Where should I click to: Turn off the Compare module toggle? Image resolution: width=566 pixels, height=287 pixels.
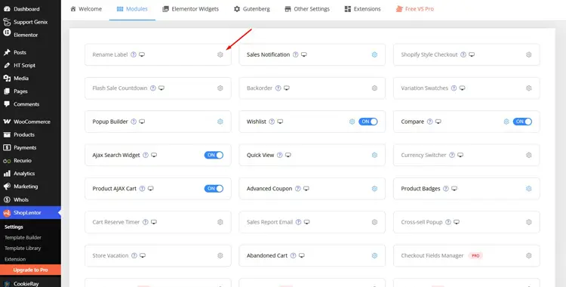[x=522, y=122]
